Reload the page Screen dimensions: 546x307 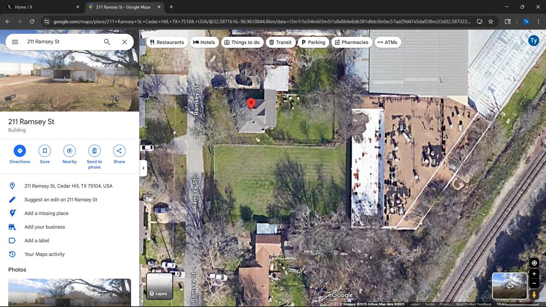click(x=32, y=21)
